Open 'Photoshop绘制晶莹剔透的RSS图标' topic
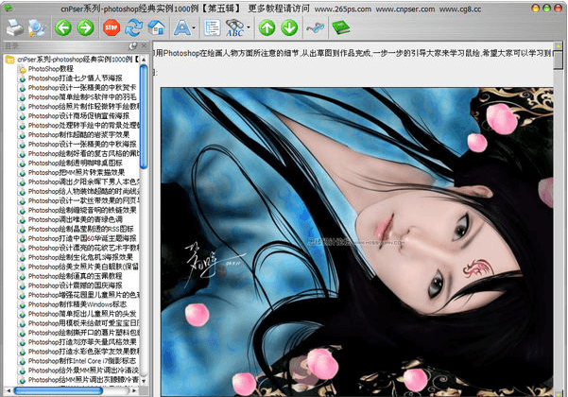 point(80,229)
